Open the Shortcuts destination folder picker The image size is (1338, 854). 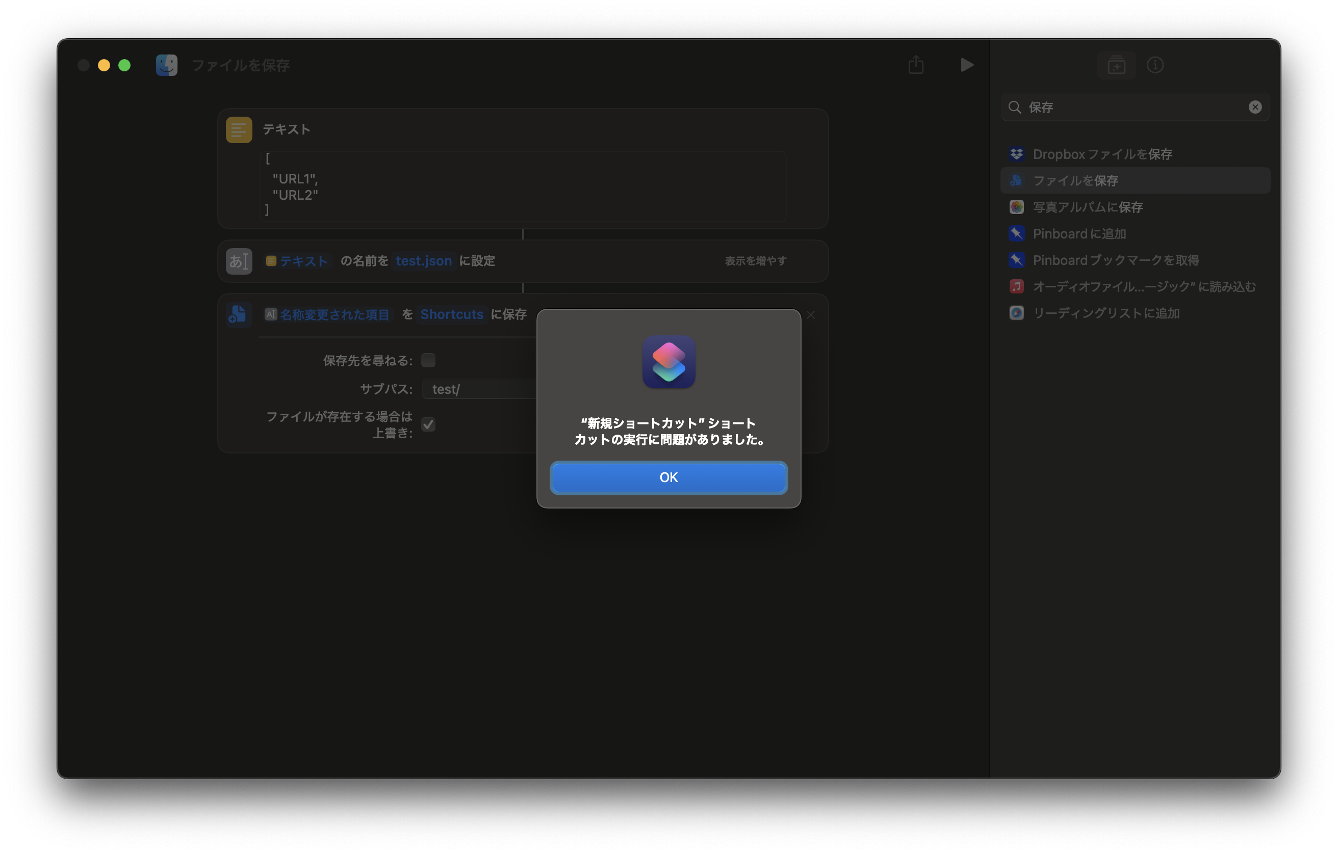pos(451,314)
